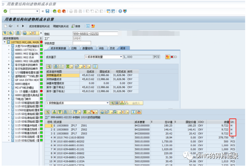Click the Collapse All icon above the costing tree
This screenshot has width=246, height=167.
[x=11, y=33]
